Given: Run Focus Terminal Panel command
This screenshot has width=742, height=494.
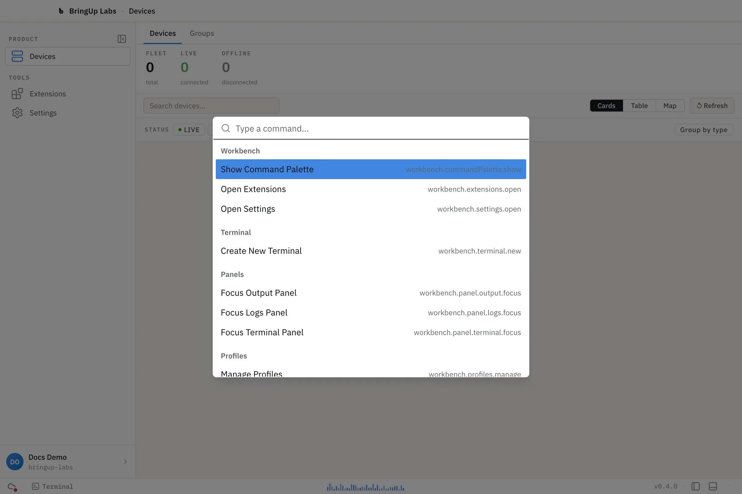Looking at the screenshot, I should coord(371,333).
